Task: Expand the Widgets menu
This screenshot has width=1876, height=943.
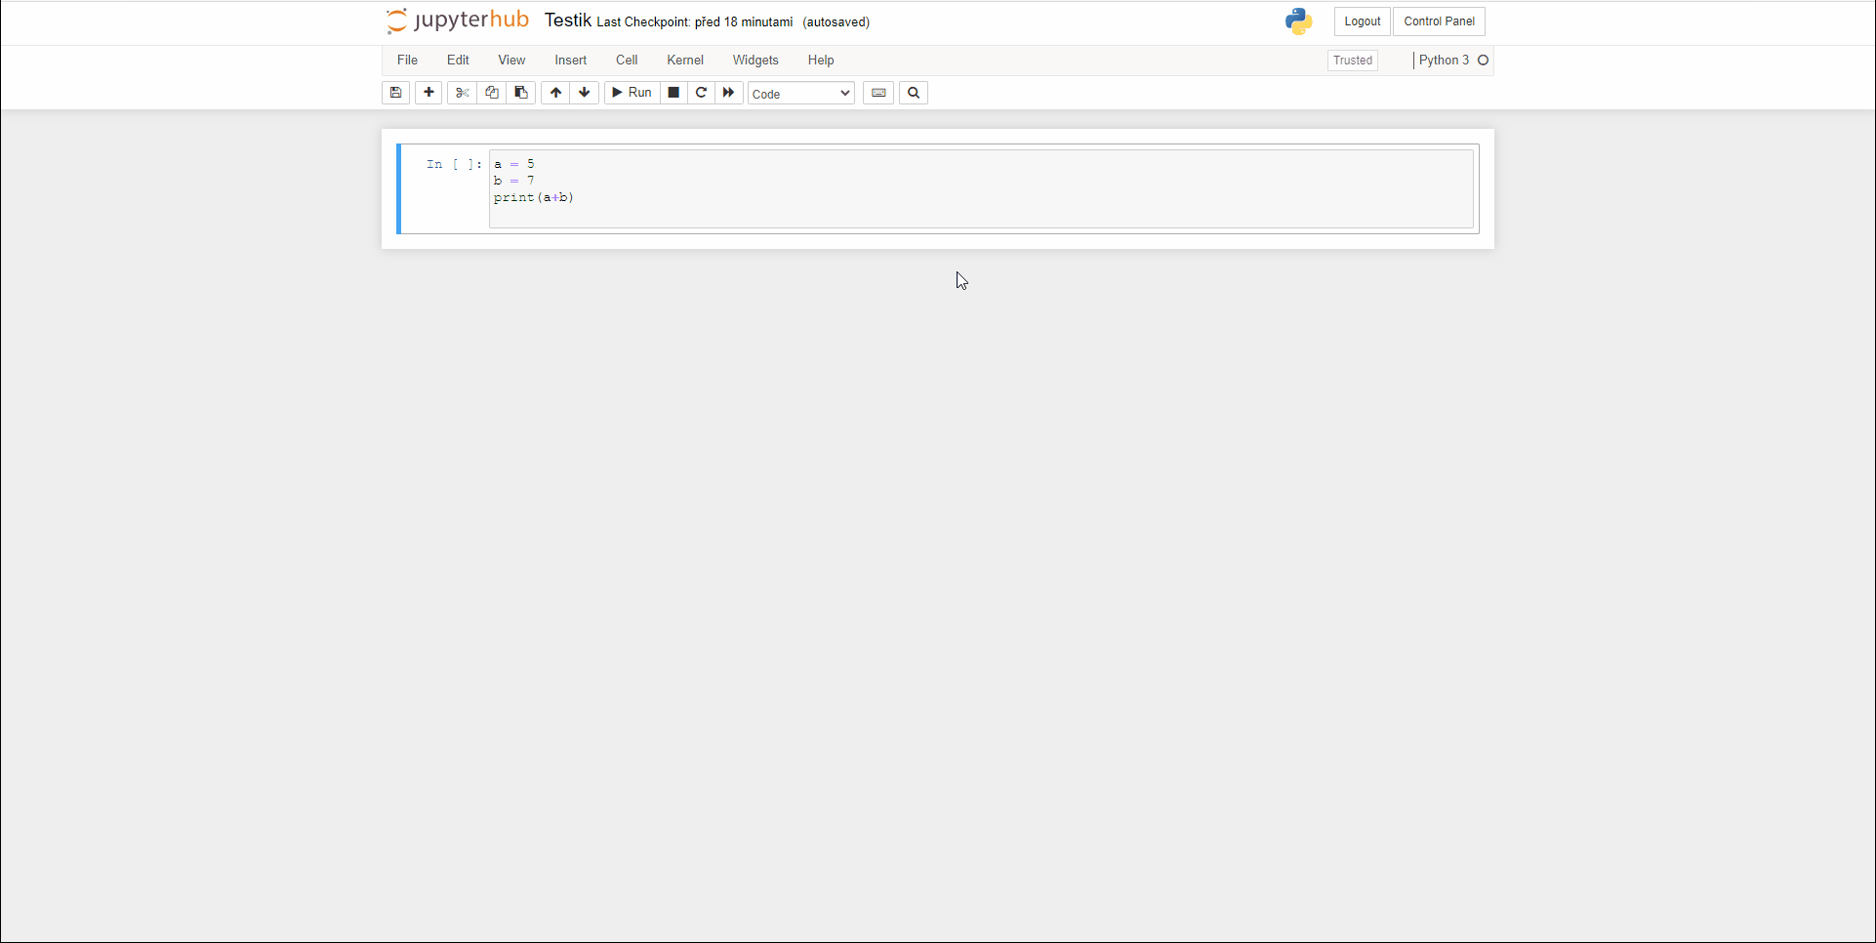Action: tap(755, 61)
